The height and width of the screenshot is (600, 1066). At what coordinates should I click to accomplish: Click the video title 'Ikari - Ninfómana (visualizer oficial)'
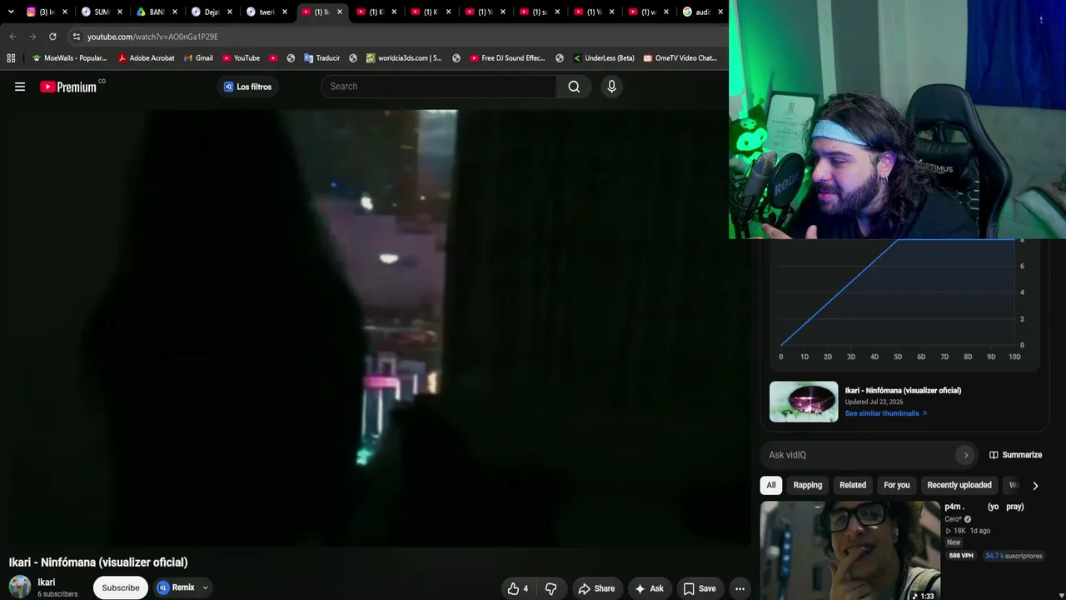click(98, 562)
